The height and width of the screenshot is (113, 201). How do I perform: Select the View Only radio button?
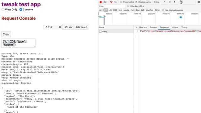point(3,9)
